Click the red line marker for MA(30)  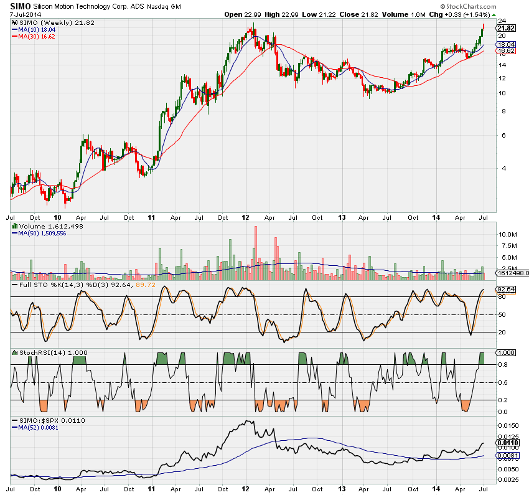tap(14, 37)
